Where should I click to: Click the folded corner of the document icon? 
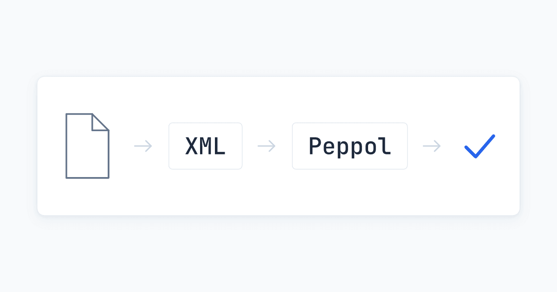[x=100, y=122]
